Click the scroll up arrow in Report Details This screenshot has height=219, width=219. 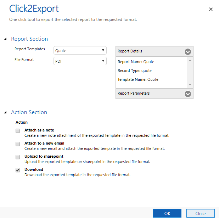click(x=190, y=60)
